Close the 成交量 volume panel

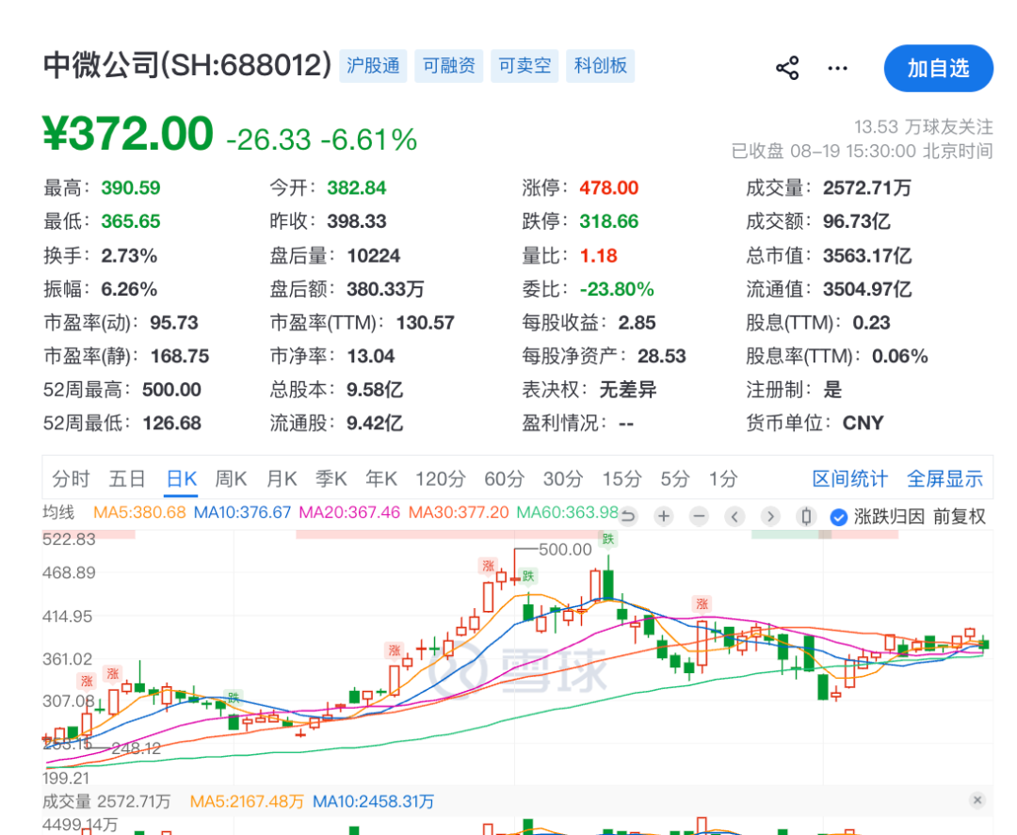click(x=977, y=801)
